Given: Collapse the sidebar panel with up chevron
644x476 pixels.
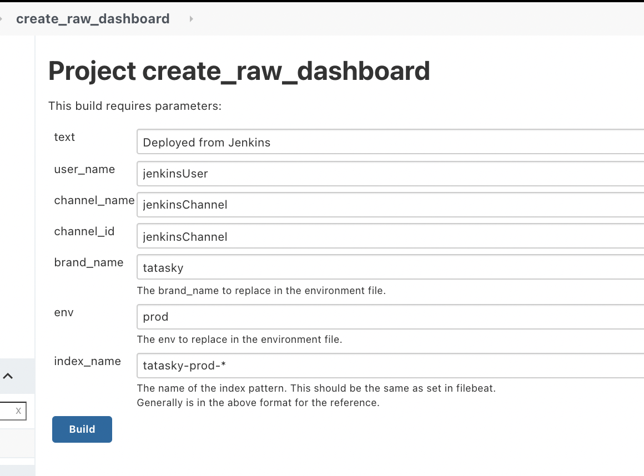Looking at the screenshot, I should point(8,376).
